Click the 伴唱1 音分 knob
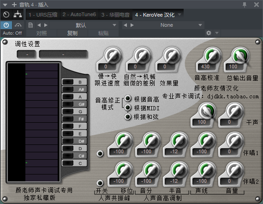 (x=152, y=140)
